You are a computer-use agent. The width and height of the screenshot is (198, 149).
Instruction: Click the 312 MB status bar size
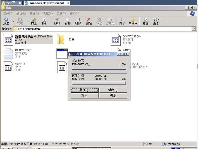click(148, 144)
